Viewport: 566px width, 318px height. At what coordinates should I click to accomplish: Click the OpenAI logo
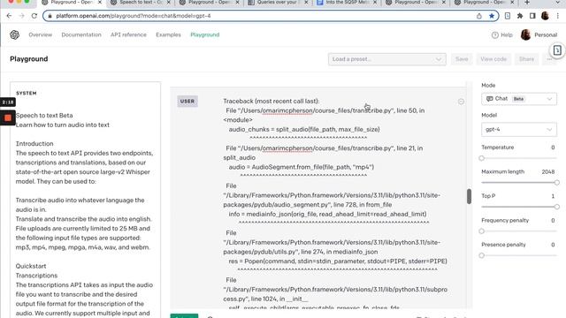(x=14, y=34)
